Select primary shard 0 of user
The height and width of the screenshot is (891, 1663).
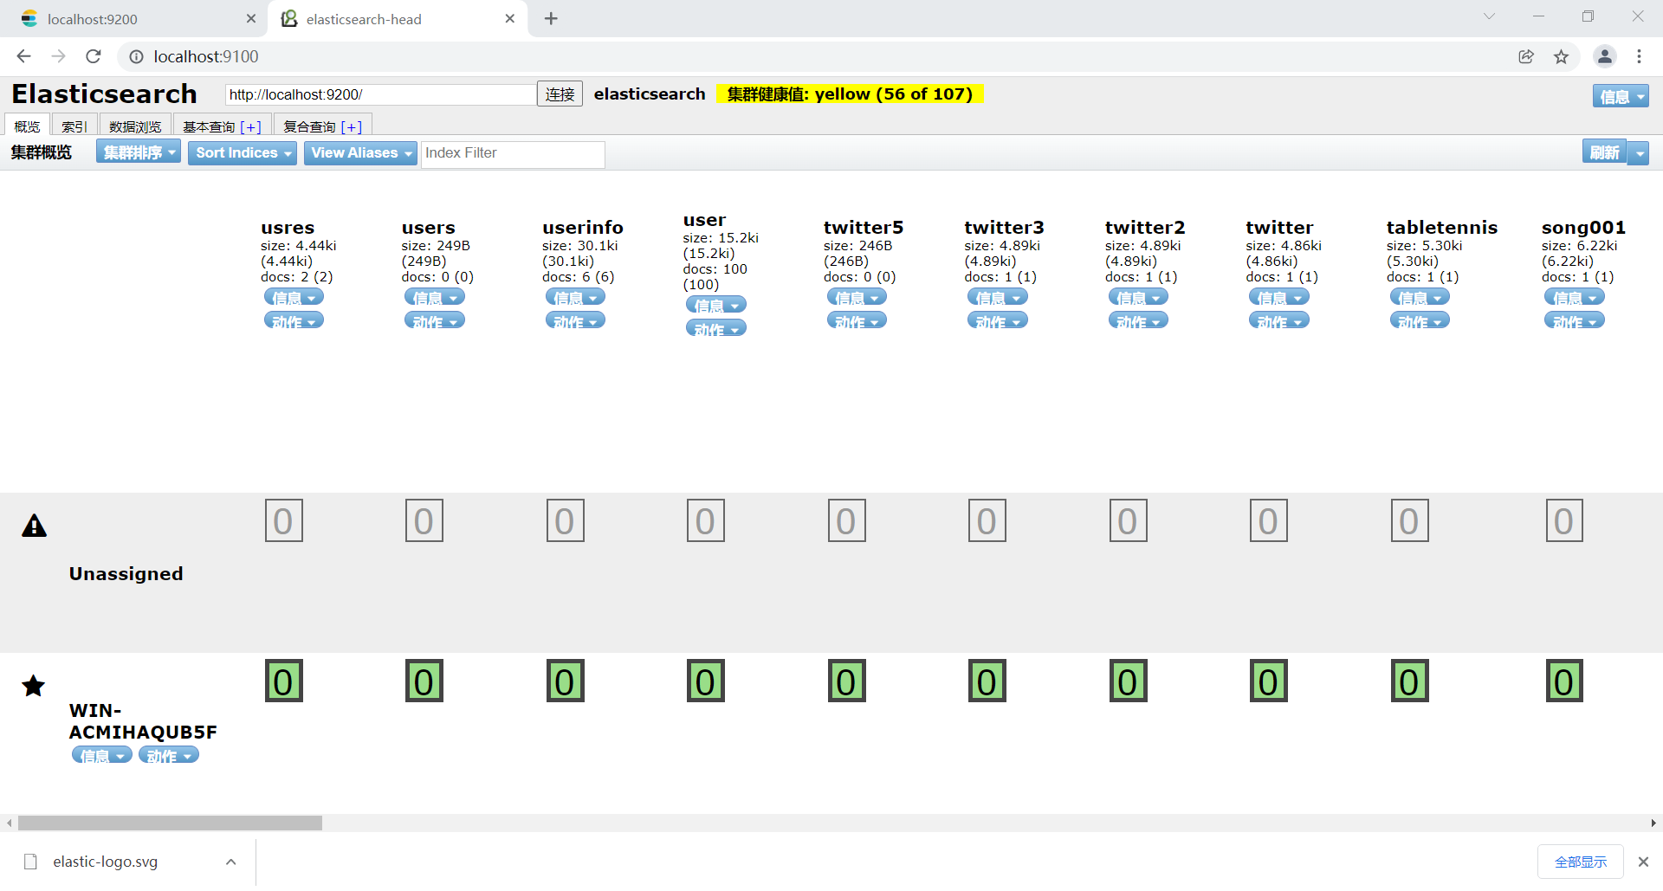click(x=705, y=681)
